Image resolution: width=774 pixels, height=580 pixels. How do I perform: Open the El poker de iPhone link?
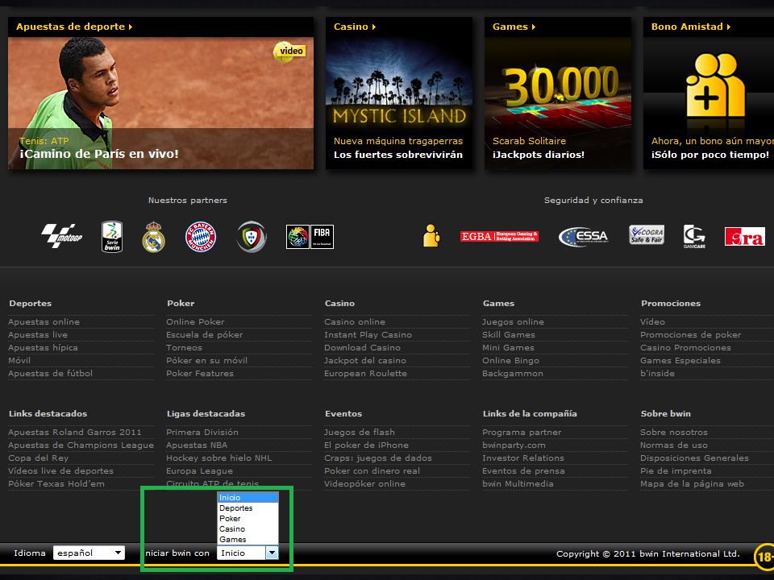coord(366,445)
